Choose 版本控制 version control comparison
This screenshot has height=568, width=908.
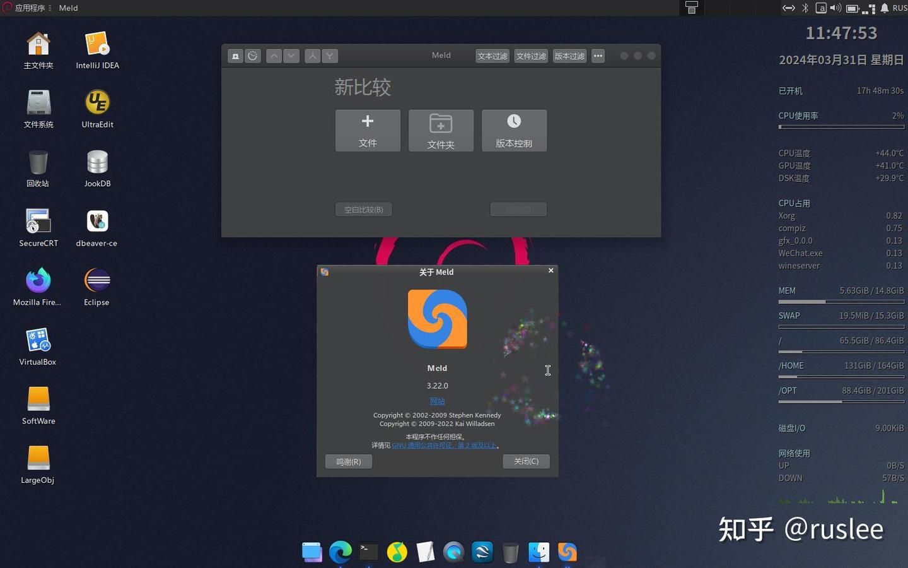514,131
